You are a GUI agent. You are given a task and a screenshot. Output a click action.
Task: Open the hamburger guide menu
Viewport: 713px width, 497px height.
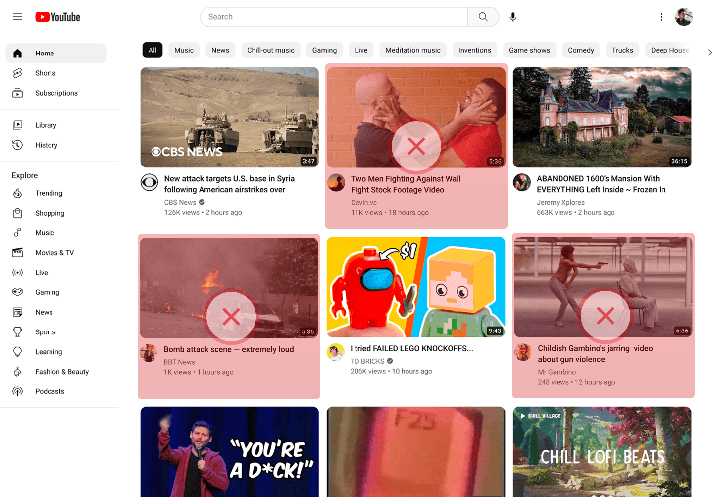(x=18, y=17)
